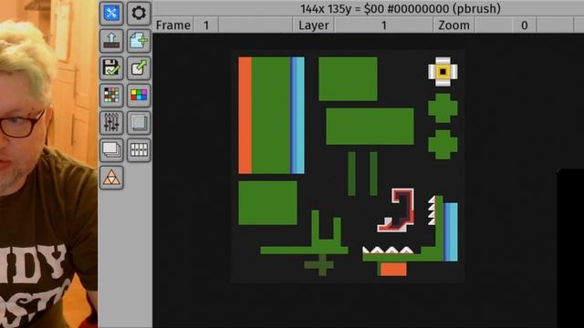This screenshot has height=328, width=584.
Task: Open the mixer sliders icon
Action: 111,123
